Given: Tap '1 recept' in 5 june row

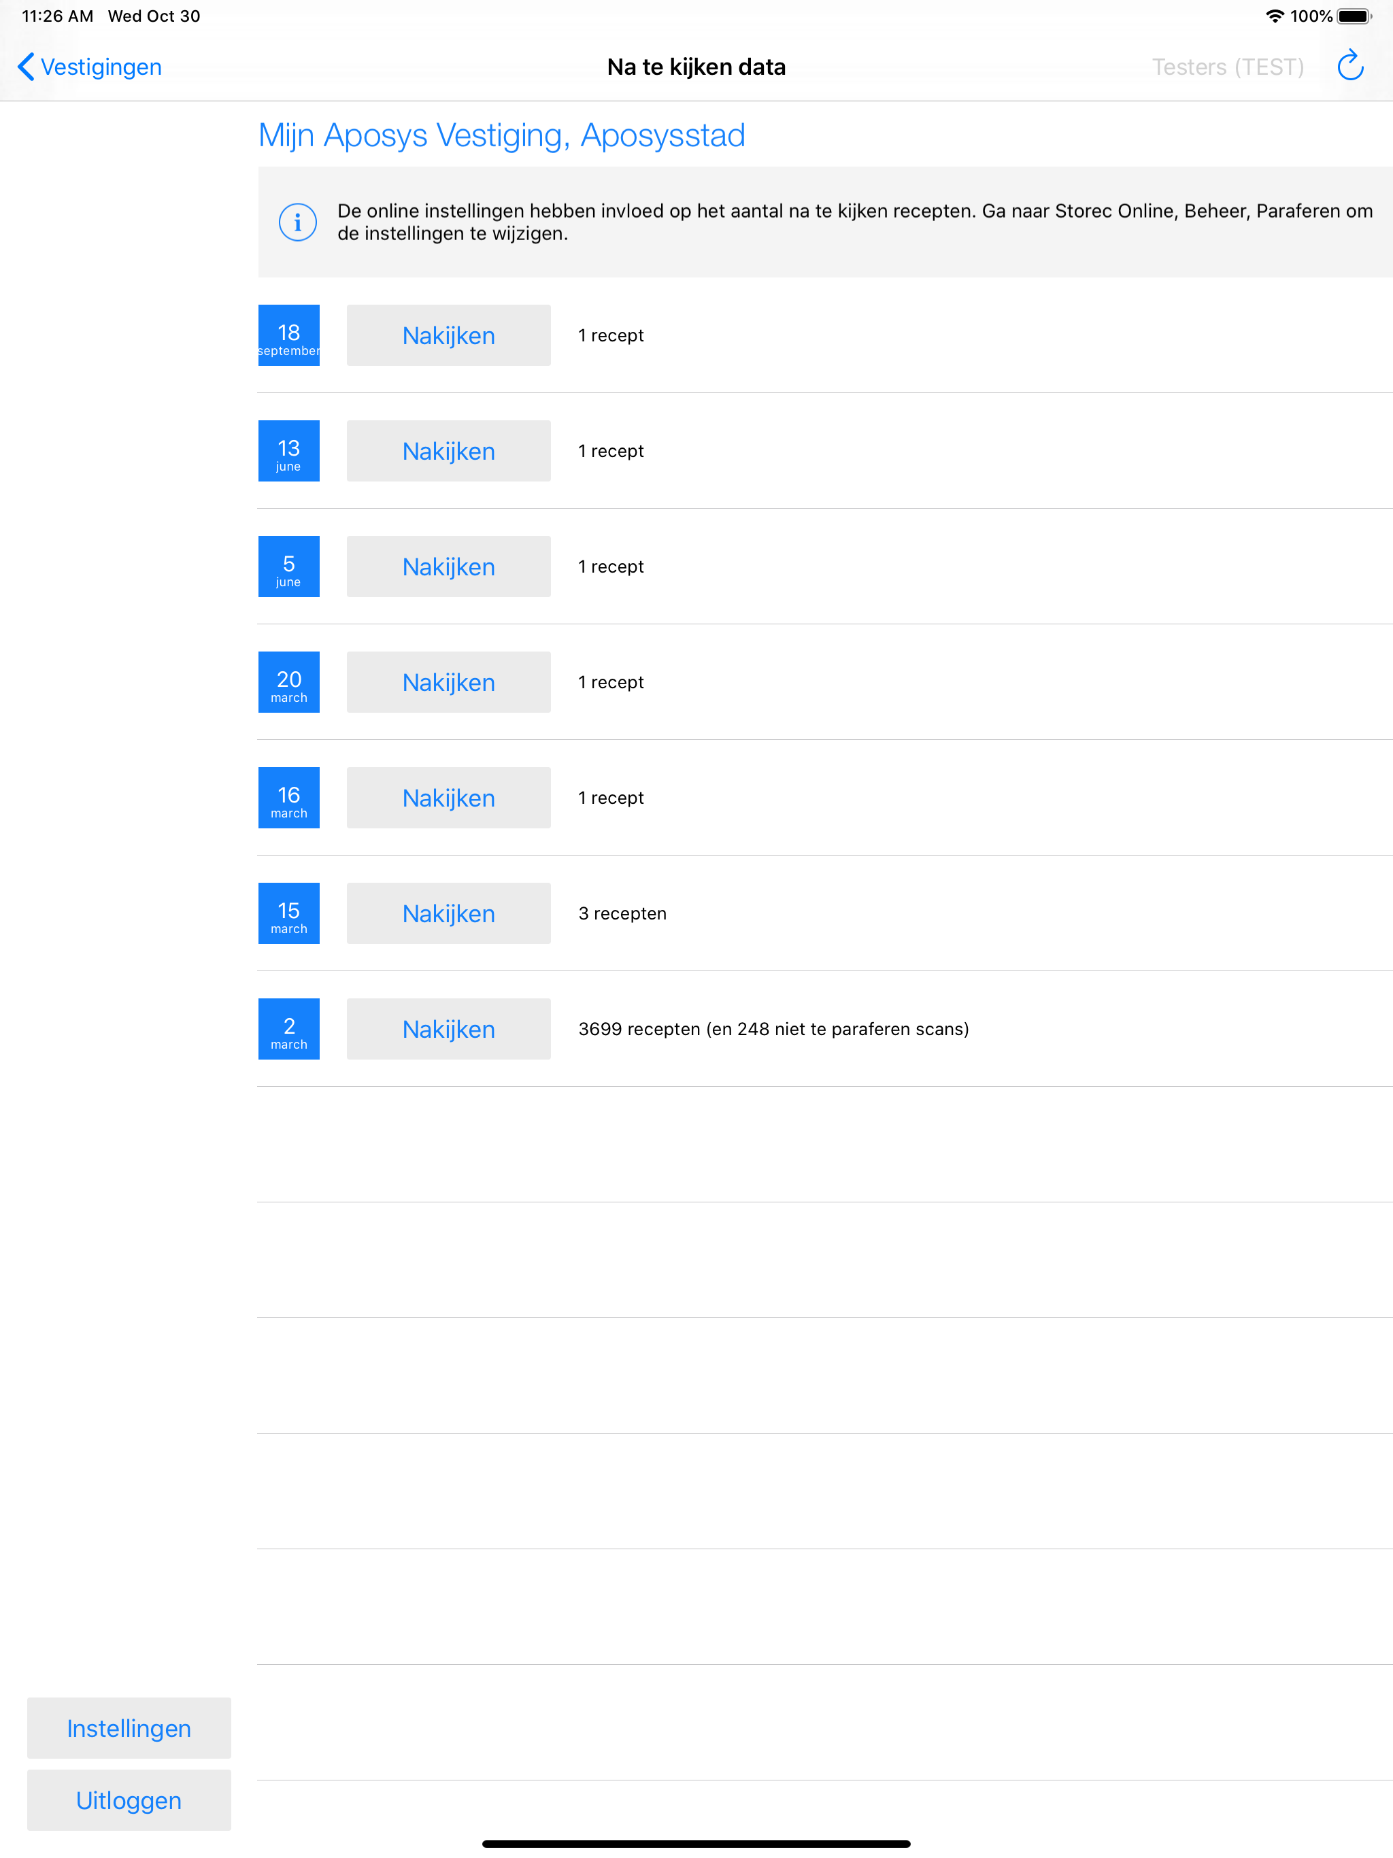Looking at the screenshot, I should [x=611, y=566].
